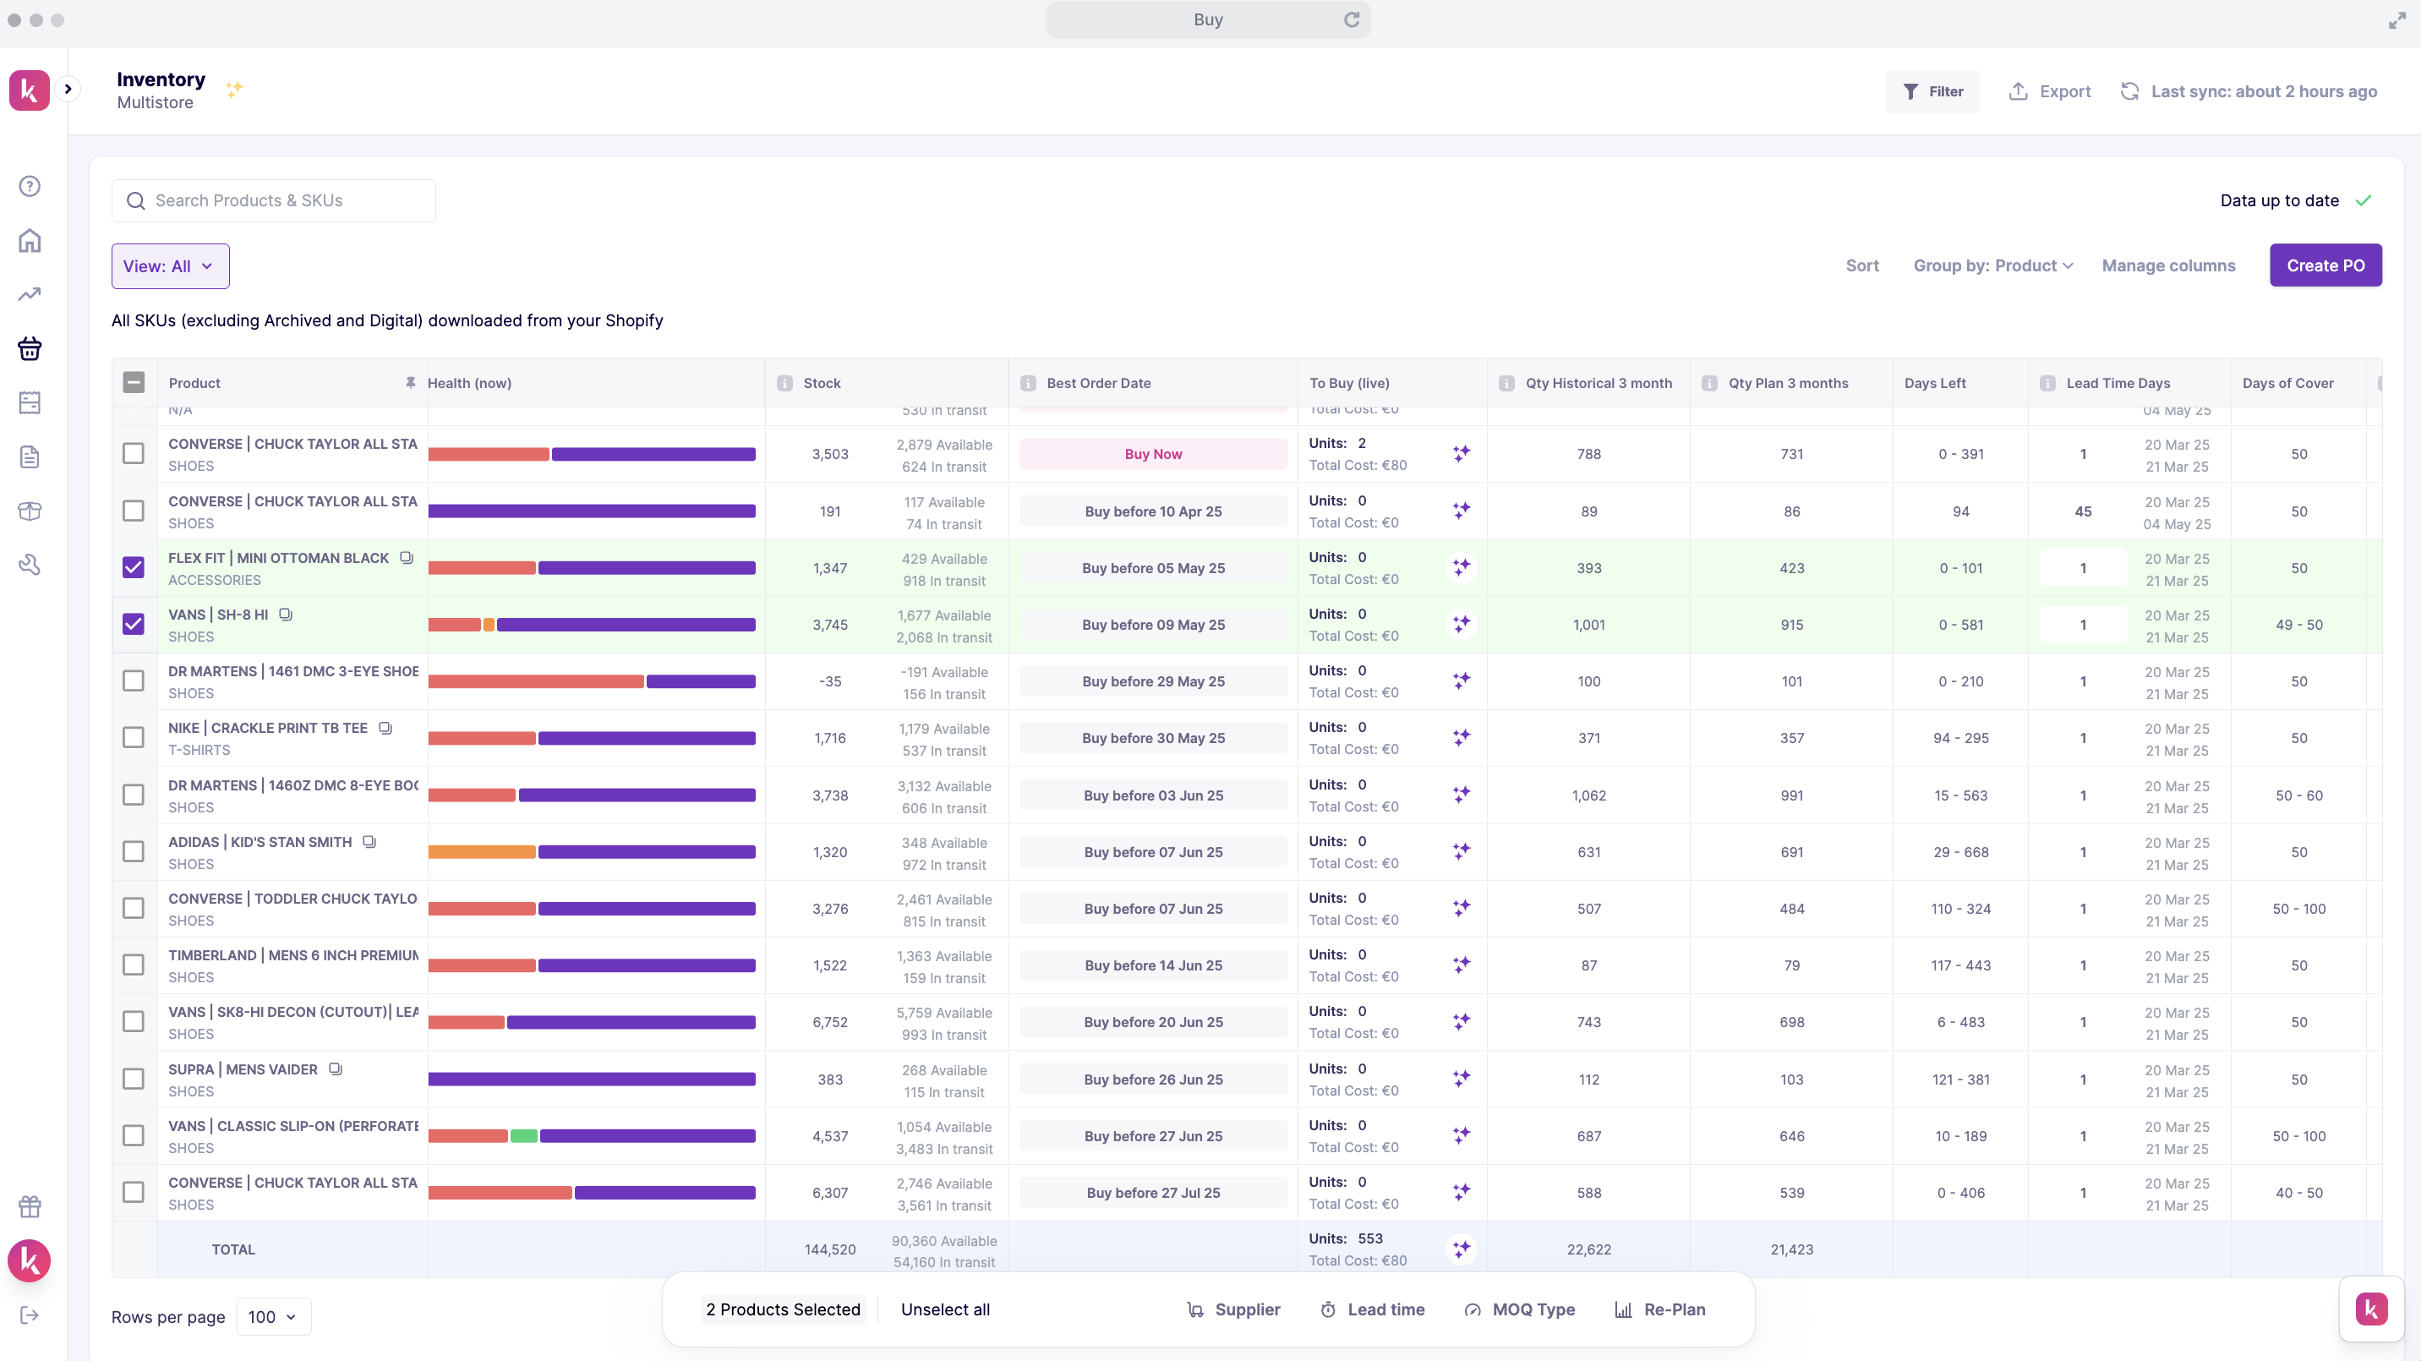This screenshot has width=2421, height=1361.
Task: Check the DR MARTENS 1461 DMC 3-EYE checkbox
Action: tap(134, 680)
